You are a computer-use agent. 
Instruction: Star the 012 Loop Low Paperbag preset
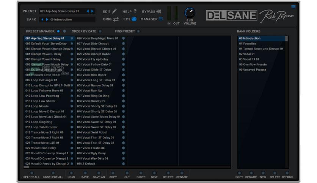coord(72,96)
